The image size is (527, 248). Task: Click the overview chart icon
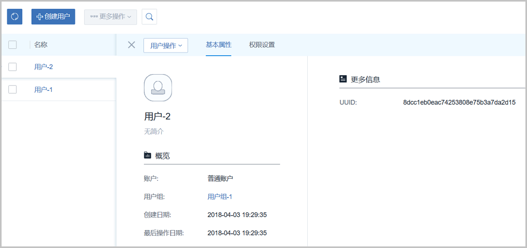pos(148,156)
